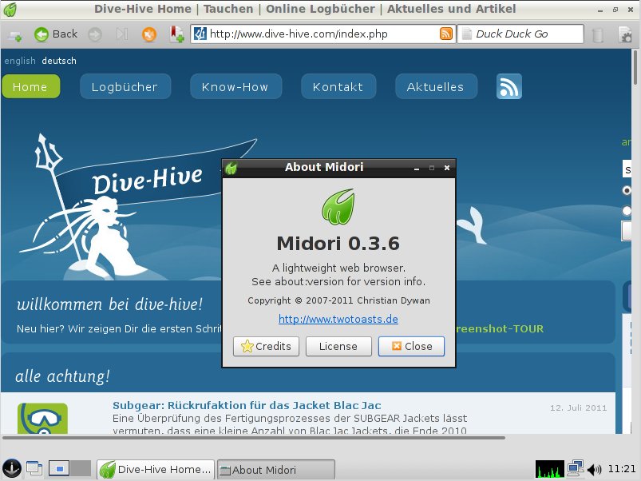Click the CPU usage monitor graph

[550, 469]
